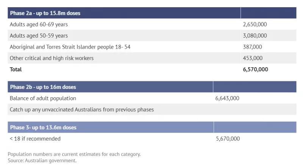Click the bold Total label
The width and height of the screenshot is (303, 166).
click(16, 70)
